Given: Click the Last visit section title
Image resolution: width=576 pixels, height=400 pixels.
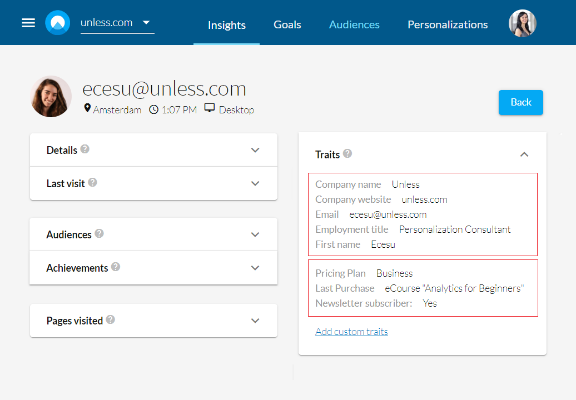Looking at the screenshot, I should [x=66, y=183].
